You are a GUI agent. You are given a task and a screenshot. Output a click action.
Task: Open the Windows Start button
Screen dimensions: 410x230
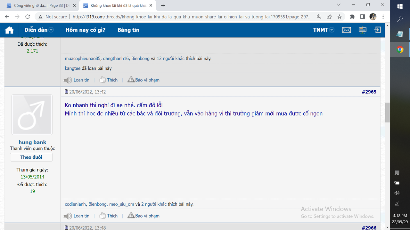pyautogui.click(x=400, y=6)
